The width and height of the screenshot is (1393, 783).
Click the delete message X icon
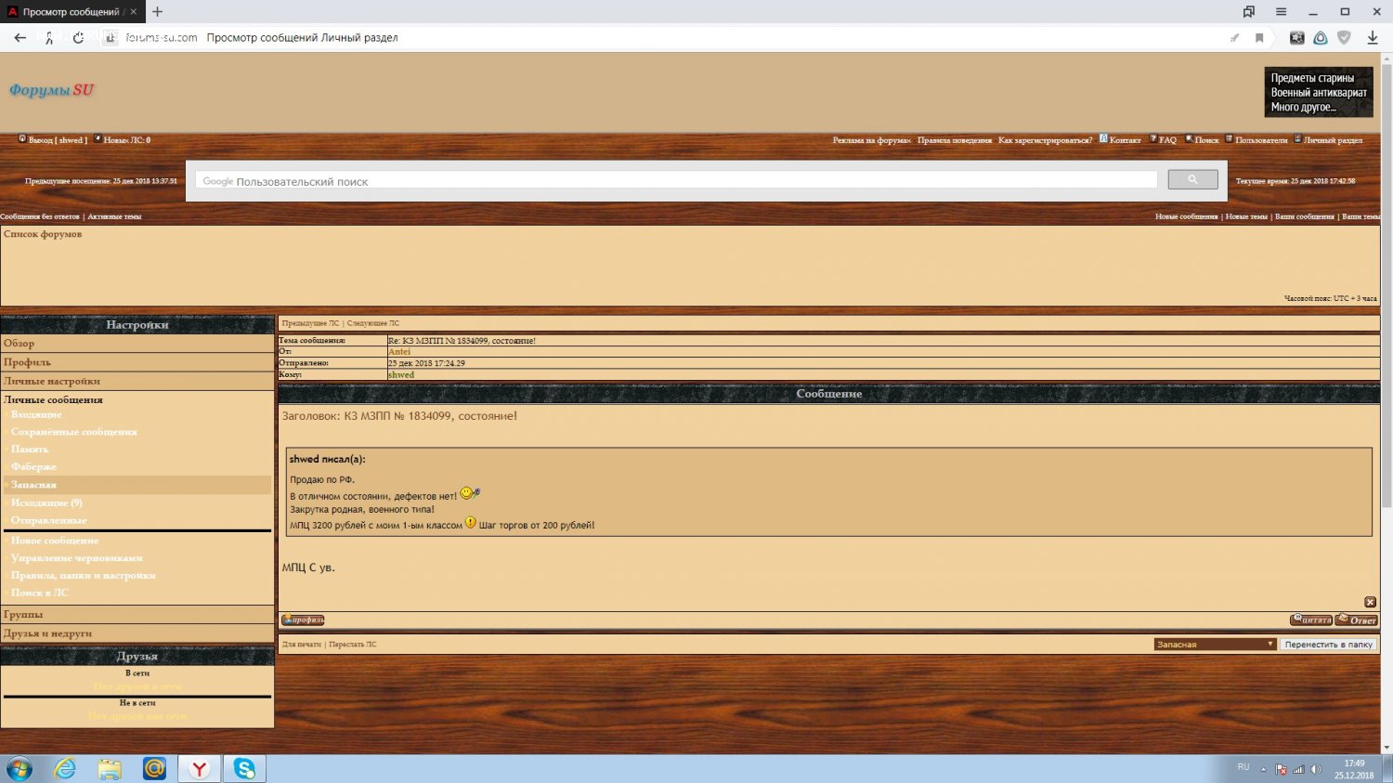point(1370,602)
